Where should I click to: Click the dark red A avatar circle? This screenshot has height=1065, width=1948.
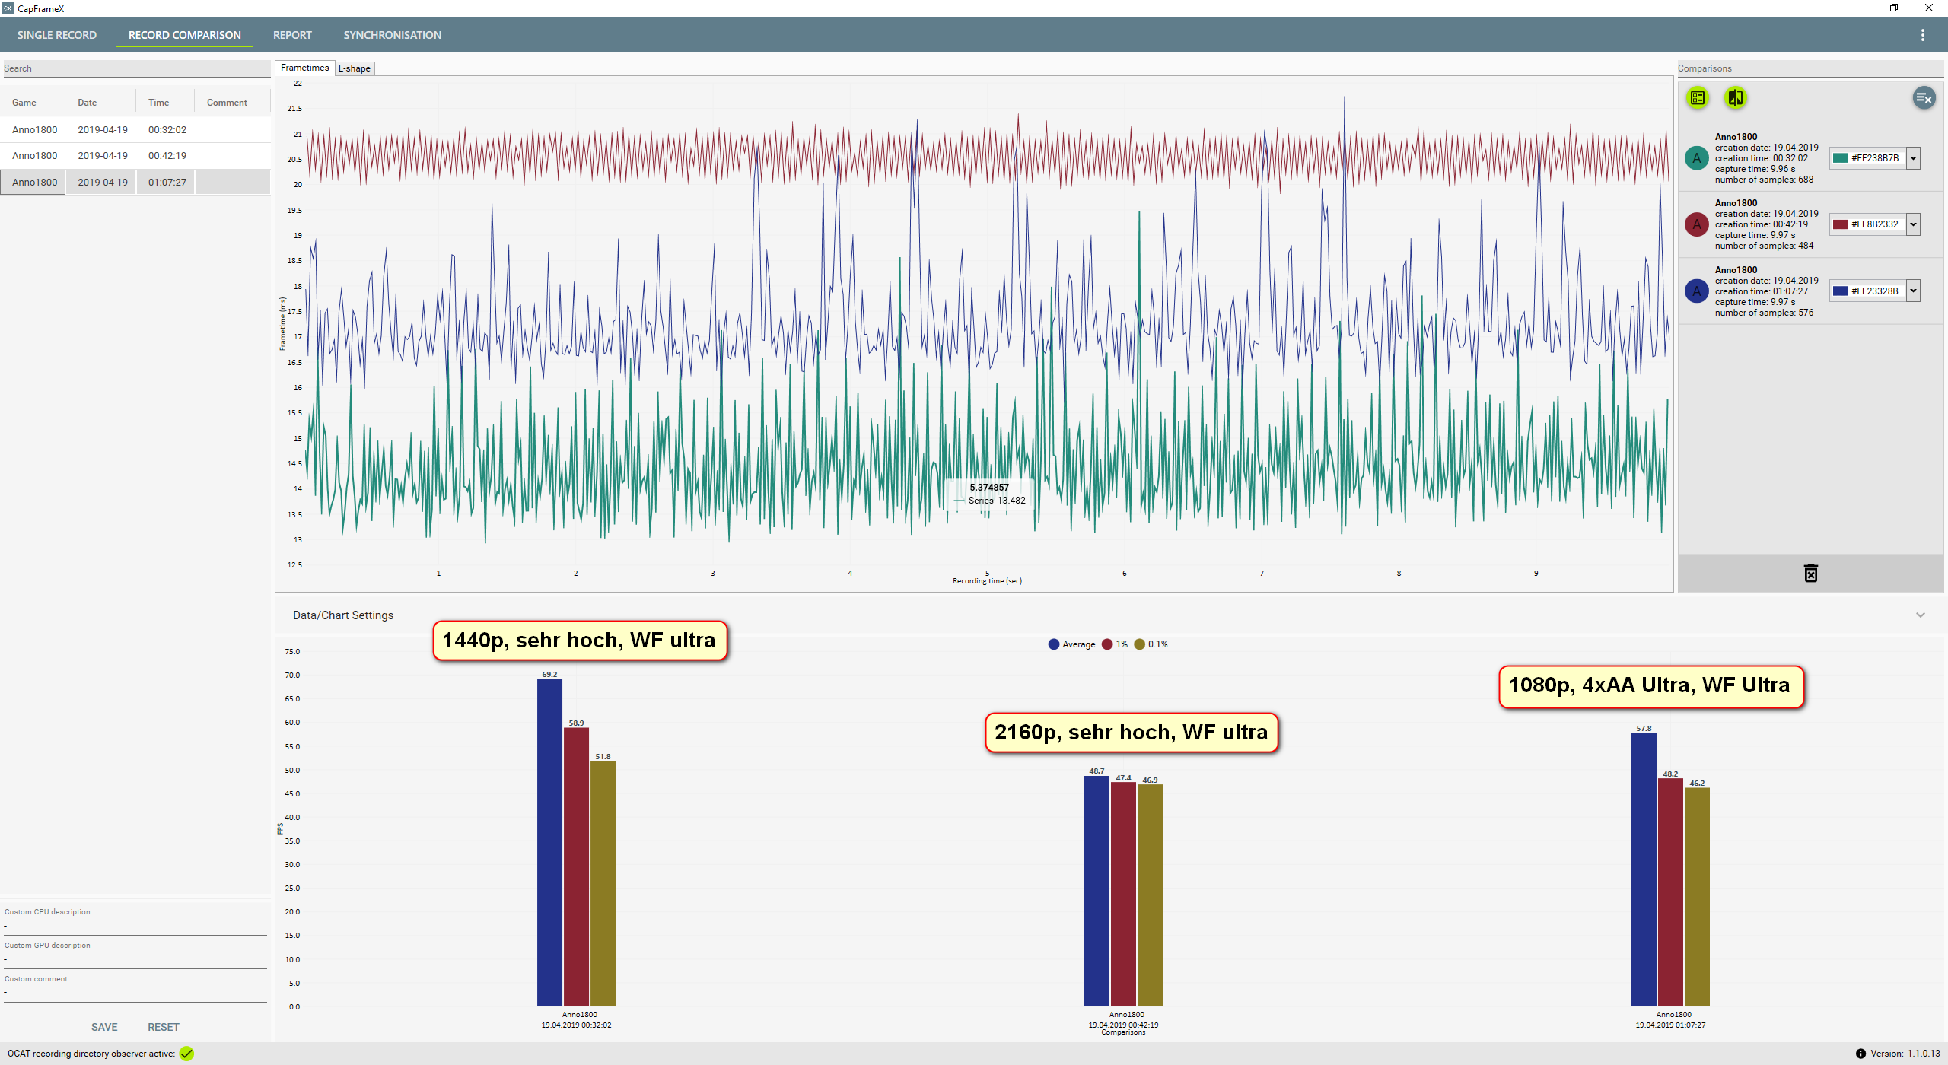pos(1696,224)
